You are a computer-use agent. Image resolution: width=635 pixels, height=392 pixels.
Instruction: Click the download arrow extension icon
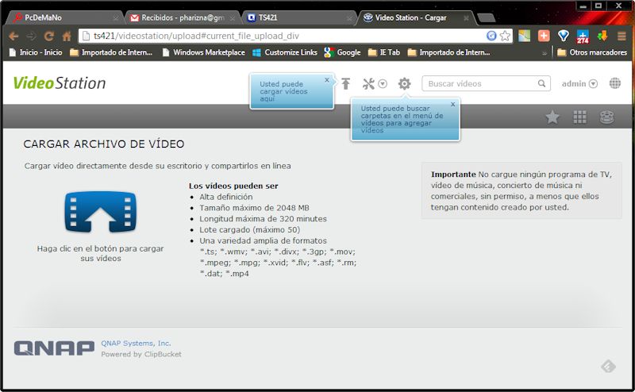pyautogui.click(x=602, y=36)
